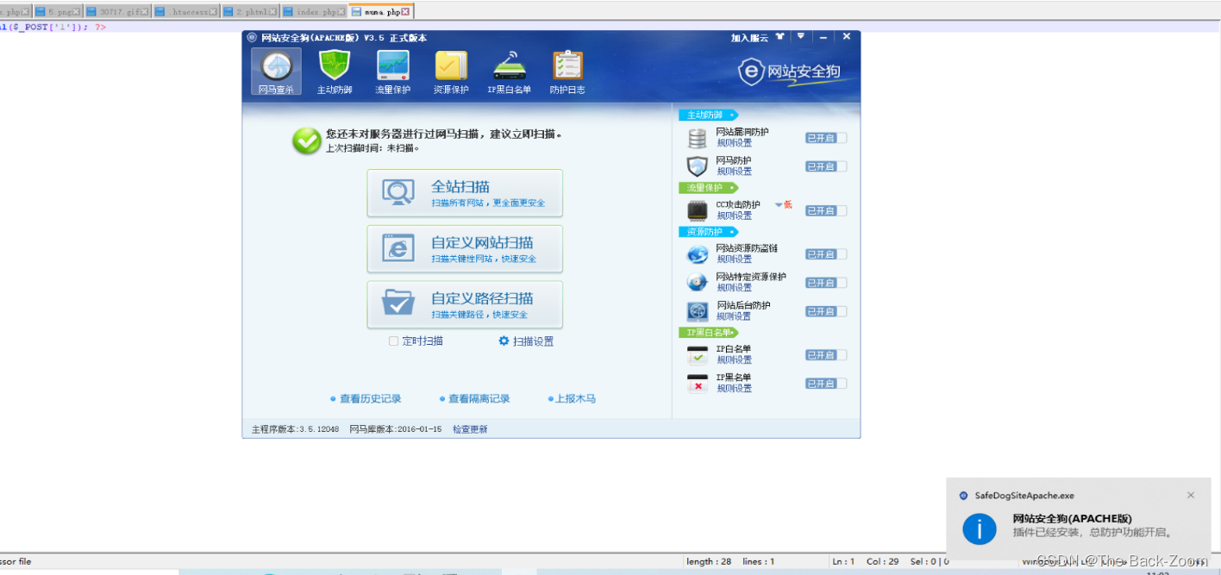Switch to the .htaccess editor tab
Screen dimensions: 1221x575
point(186,12)
